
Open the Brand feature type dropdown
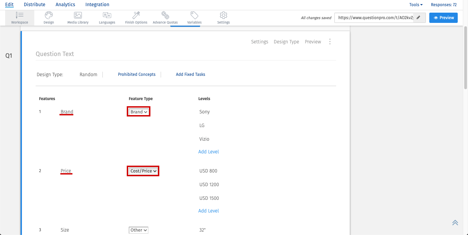point(139,112)
